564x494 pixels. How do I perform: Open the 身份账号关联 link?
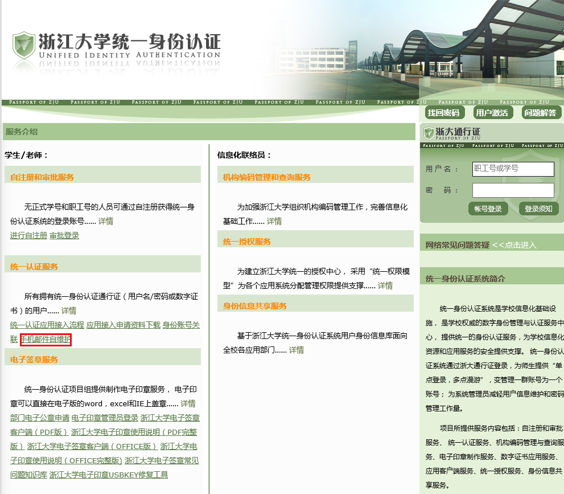[181, 325]
